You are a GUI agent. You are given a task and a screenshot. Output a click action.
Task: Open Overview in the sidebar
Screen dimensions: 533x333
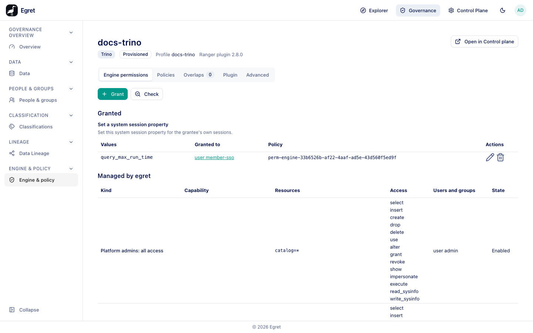[41, 47]
